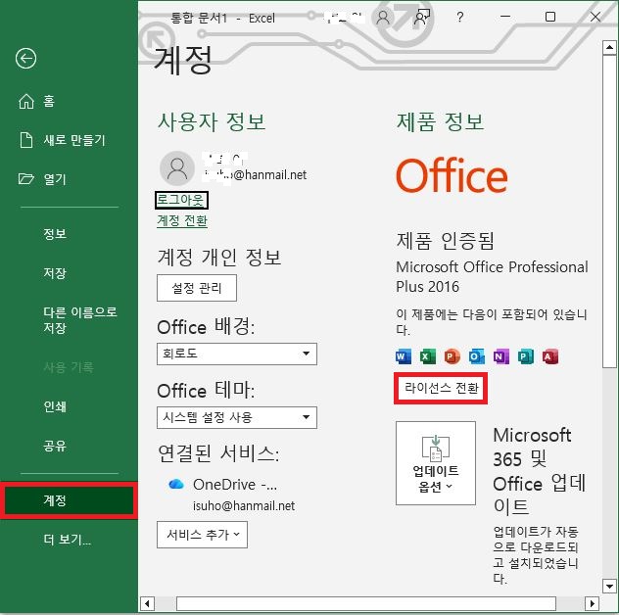Image resolution: width=619 pixels, height=615 pixels.
Task: Open the Office 테마 dropdown
Action: click(237, 417)
